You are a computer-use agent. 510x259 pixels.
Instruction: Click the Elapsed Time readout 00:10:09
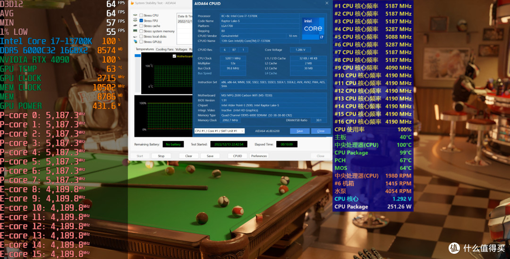[x=287, y=144]
